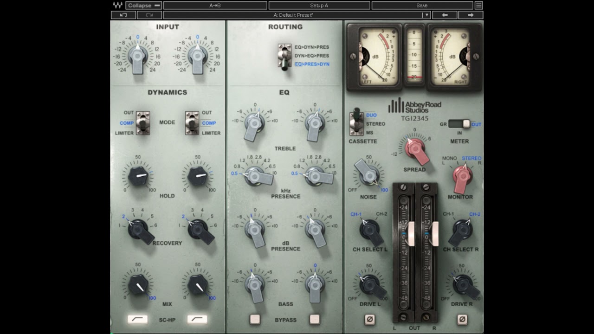This screenshot has height=334, width=594.
Task: Toggle left dynamics MODE switch
Action: [x=142, y=123]
